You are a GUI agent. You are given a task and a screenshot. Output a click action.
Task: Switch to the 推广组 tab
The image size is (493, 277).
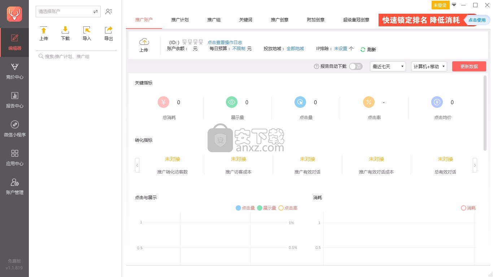pyautogui.click(x=214, y=20)
